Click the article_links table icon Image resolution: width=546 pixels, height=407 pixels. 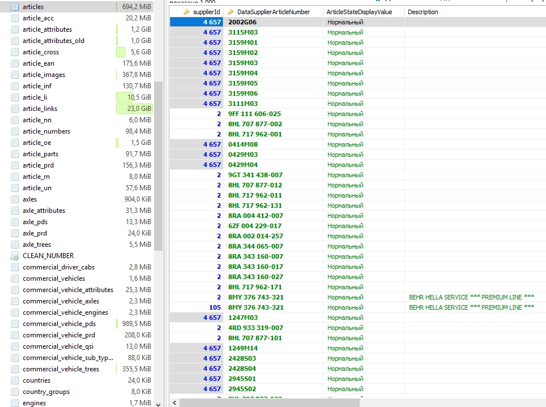coord(15,109)
